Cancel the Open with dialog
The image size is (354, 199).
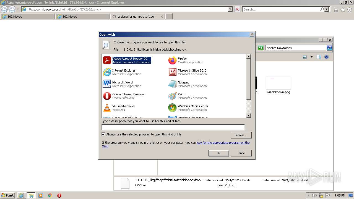[x=241, y=153]
